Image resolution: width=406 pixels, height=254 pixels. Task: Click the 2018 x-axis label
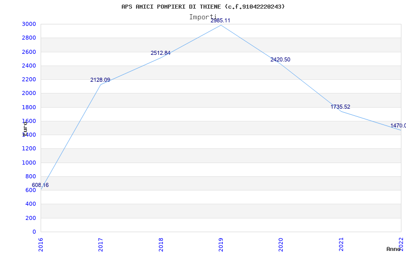pyautogui.click(x=161, y=244)
